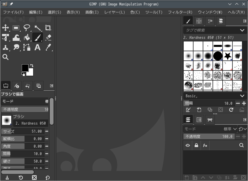Select the Crop tool
Viewport: 248px width, 181px height.
48,28
